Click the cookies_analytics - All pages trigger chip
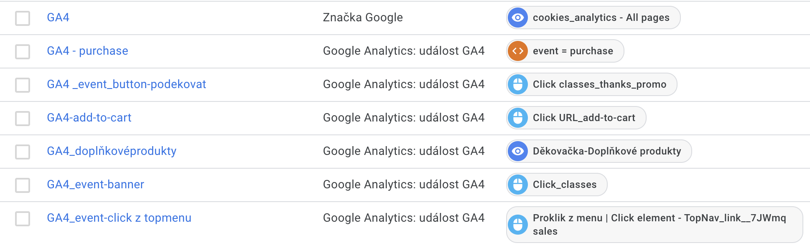Viewport: 810px width, 248px height. pos(593,18)
